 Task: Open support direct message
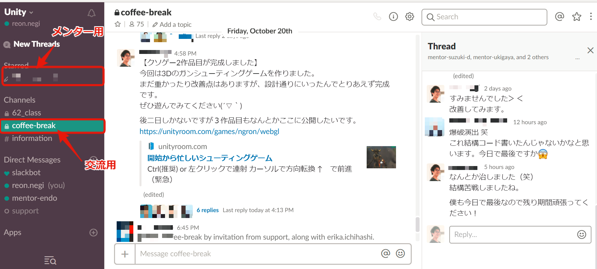coord(25,211)
